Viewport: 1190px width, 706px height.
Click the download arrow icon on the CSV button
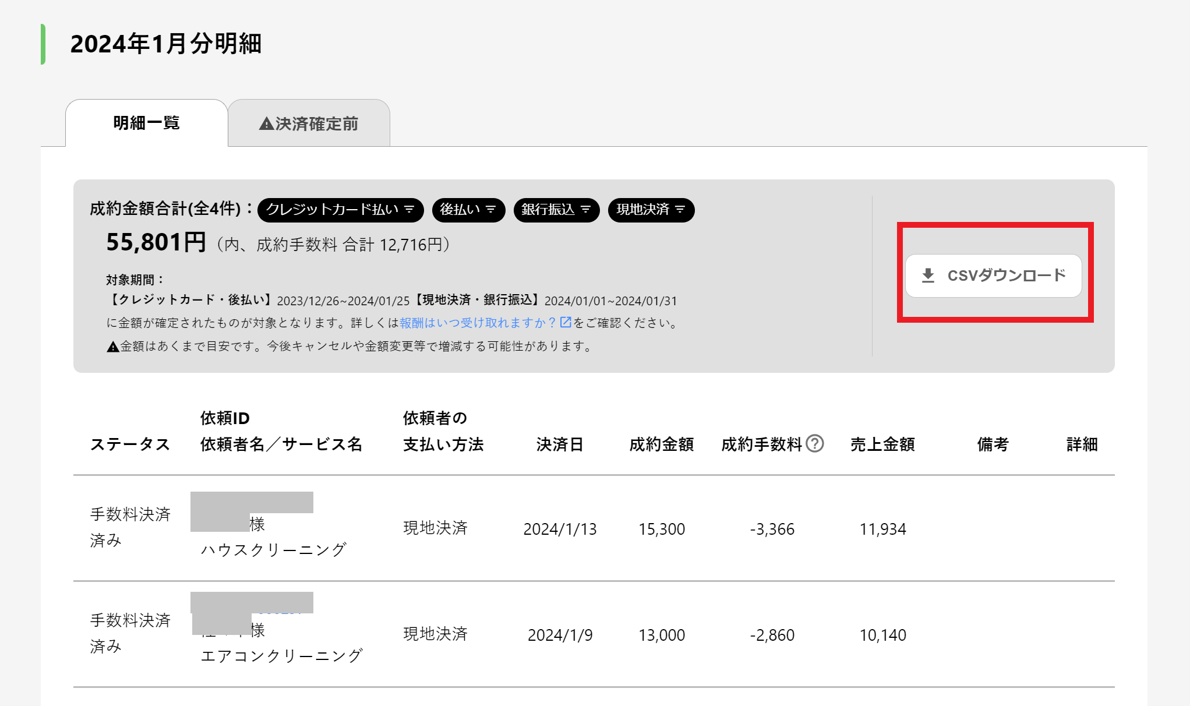click(928, 276)
